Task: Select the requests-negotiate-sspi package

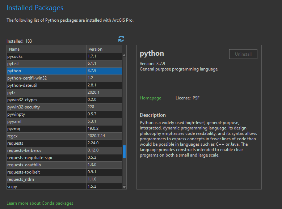Action: (64, 158)
